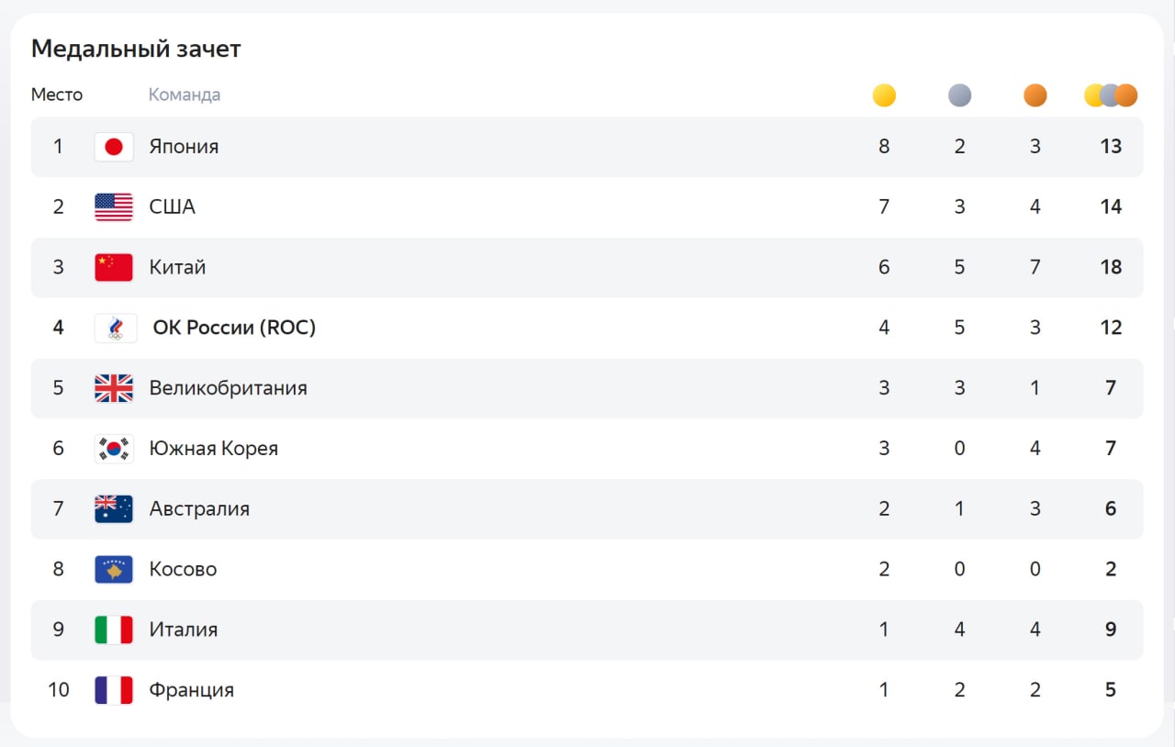The height and width of the screenshot is (747, 1175).
Task: Click the China flag icon
Action: coord(114,267)
